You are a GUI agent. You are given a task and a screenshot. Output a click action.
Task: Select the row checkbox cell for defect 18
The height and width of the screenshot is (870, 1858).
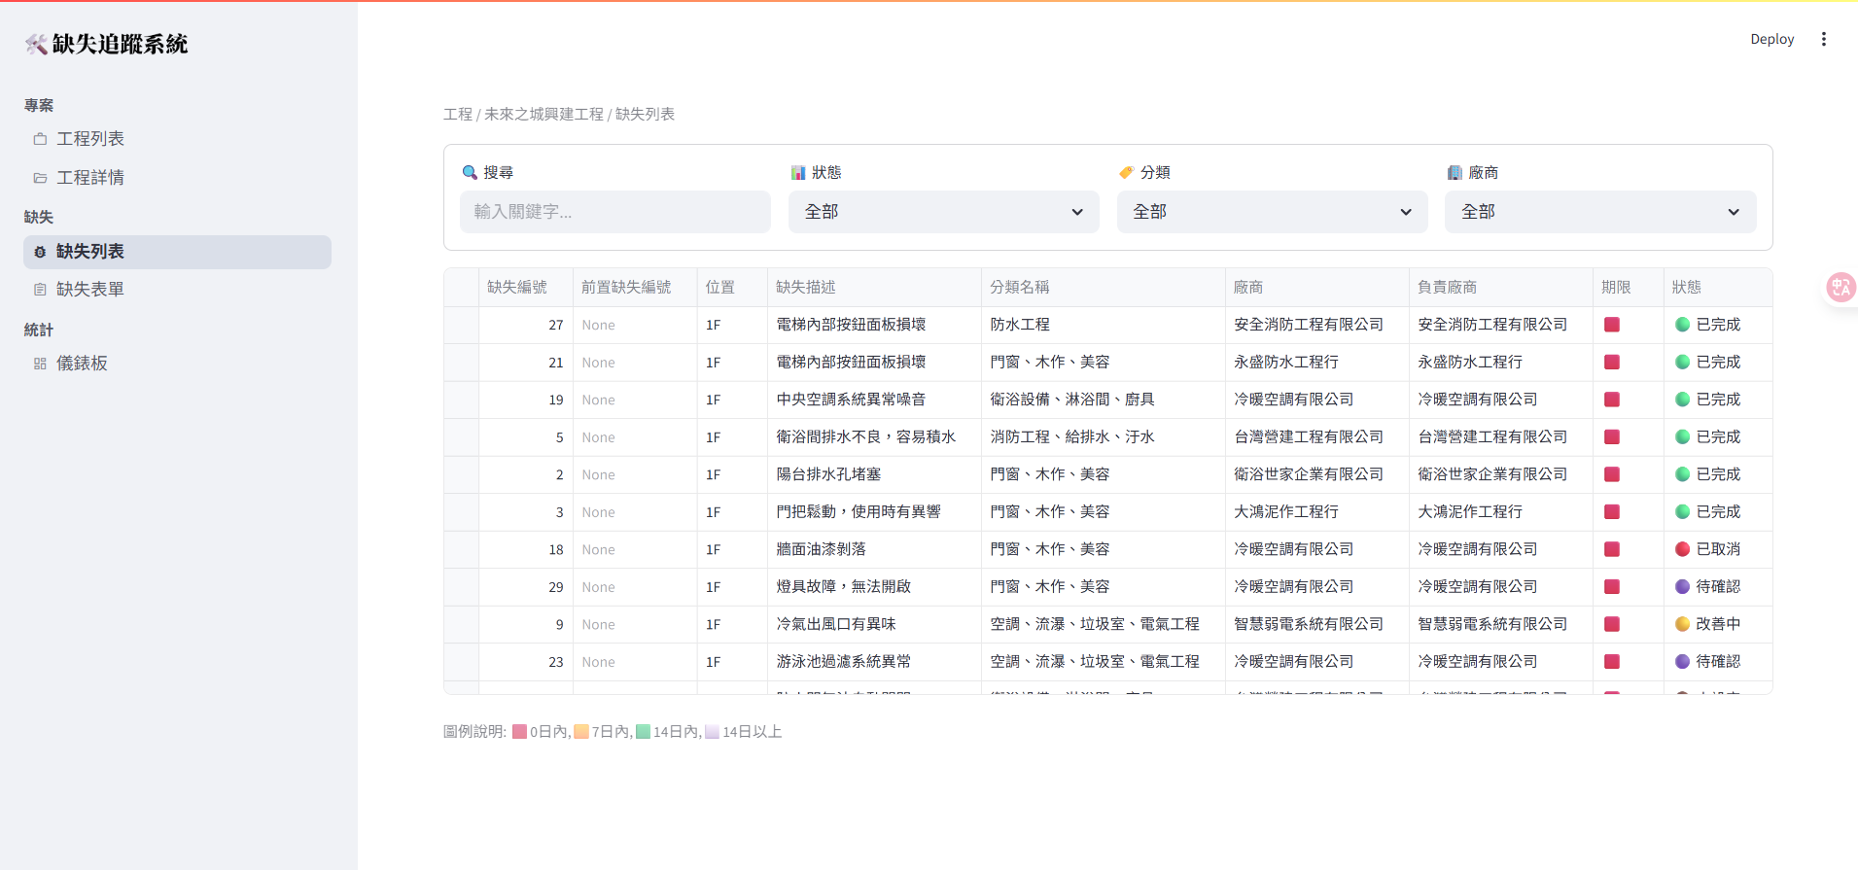point(461,549)
